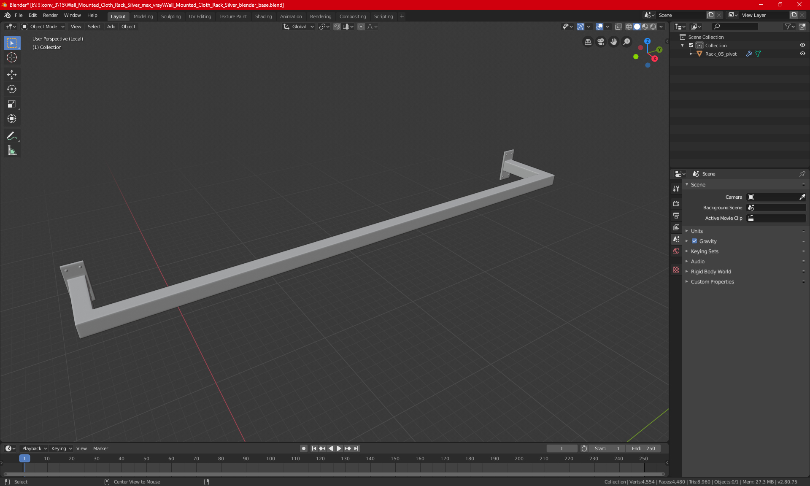Toggle snapping magnet icon

[x=337, y=27]
